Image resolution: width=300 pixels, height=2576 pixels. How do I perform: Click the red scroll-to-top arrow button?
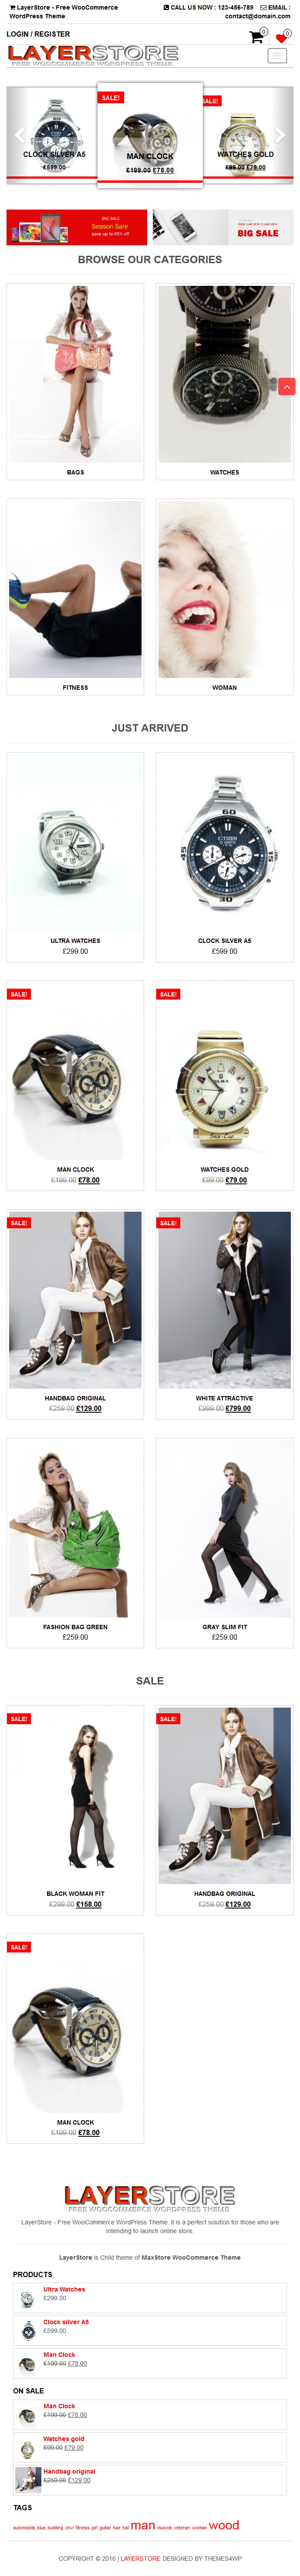point(286,386)
